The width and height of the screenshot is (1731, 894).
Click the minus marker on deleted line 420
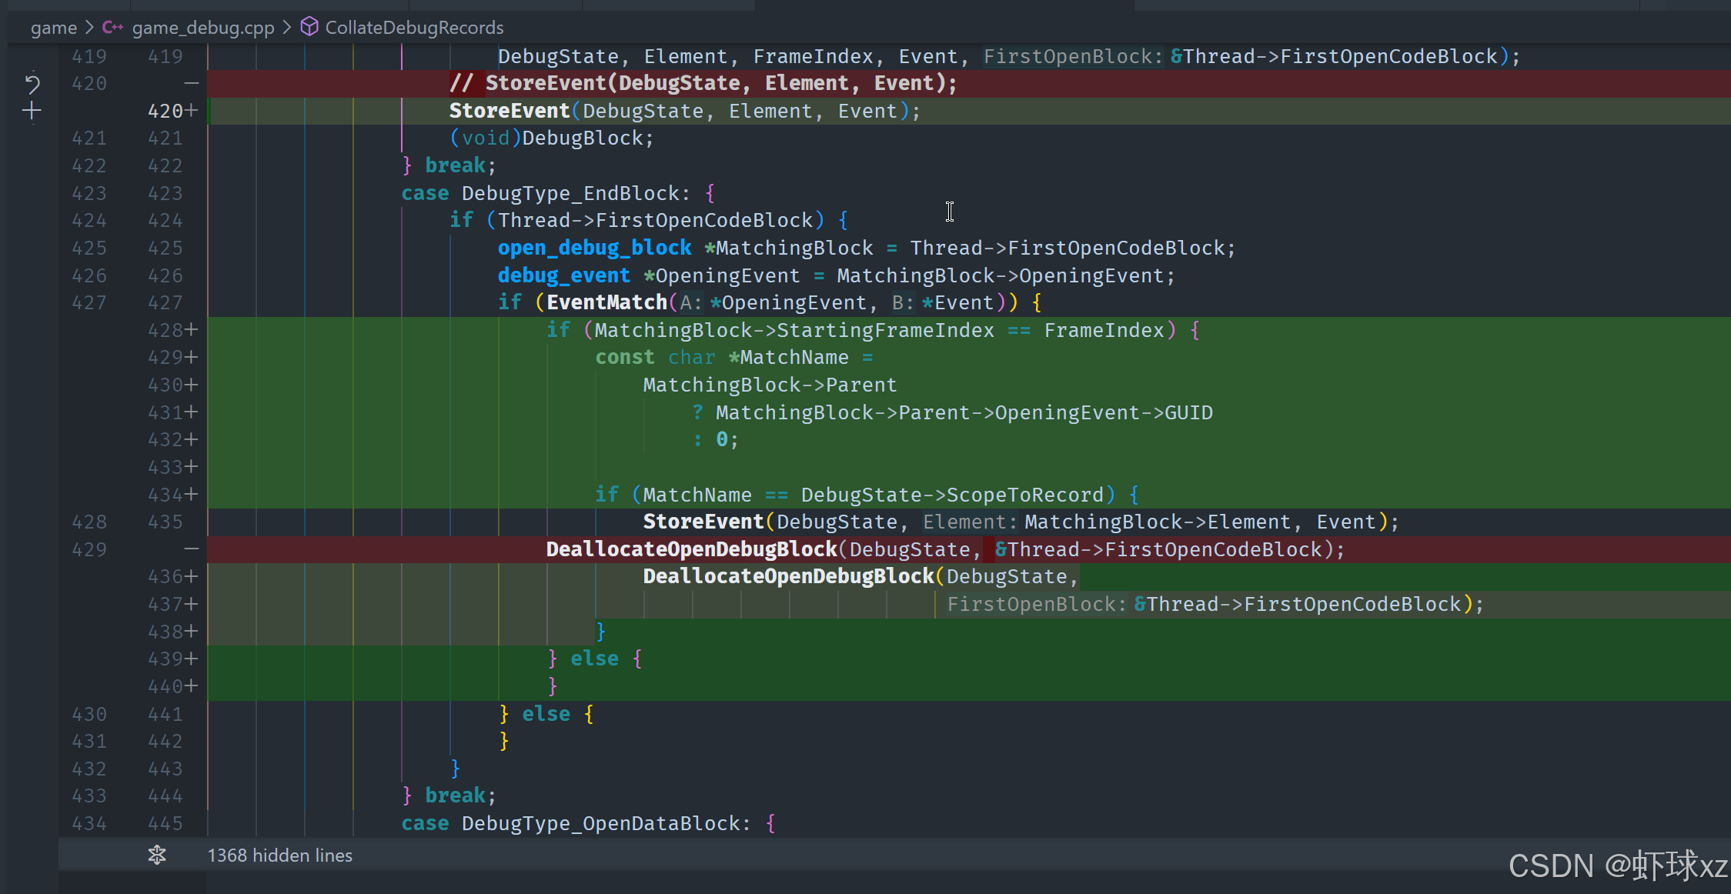(x=192, y=83)
